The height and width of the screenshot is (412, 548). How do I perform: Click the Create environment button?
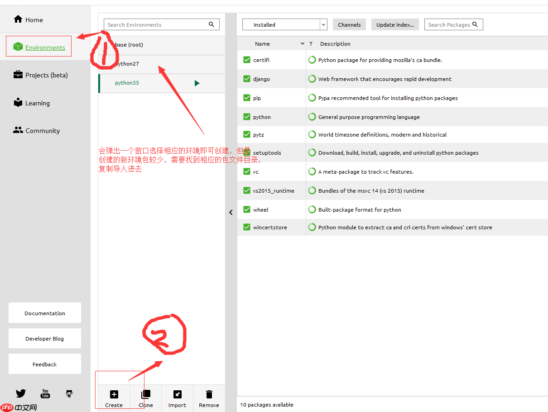(x=114, y=398)
